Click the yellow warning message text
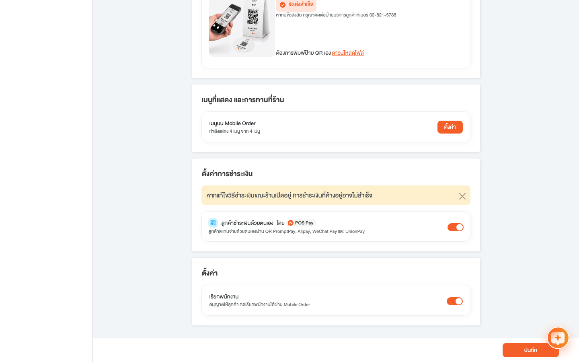 (x=289, y=195)
